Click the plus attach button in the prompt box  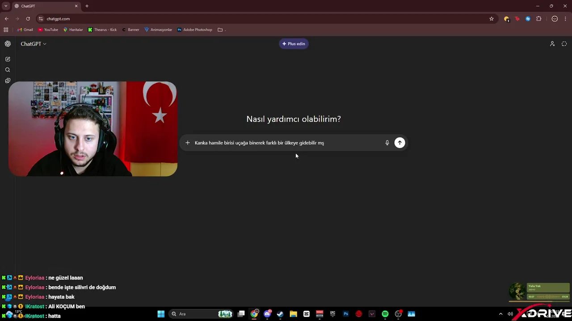point(188,143)
